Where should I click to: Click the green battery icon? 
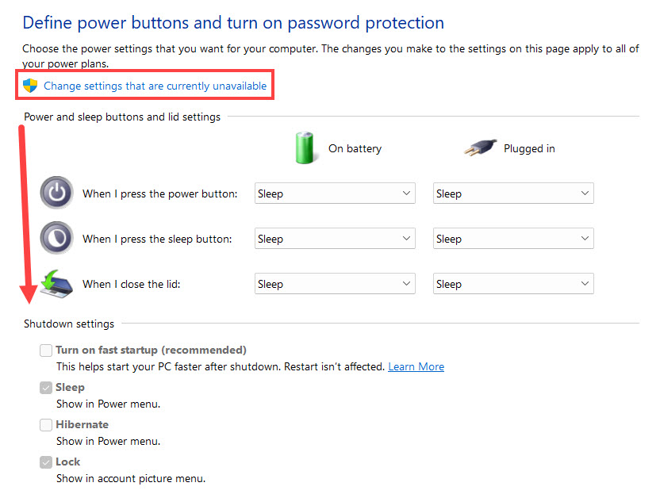click(x=305, y=148)
